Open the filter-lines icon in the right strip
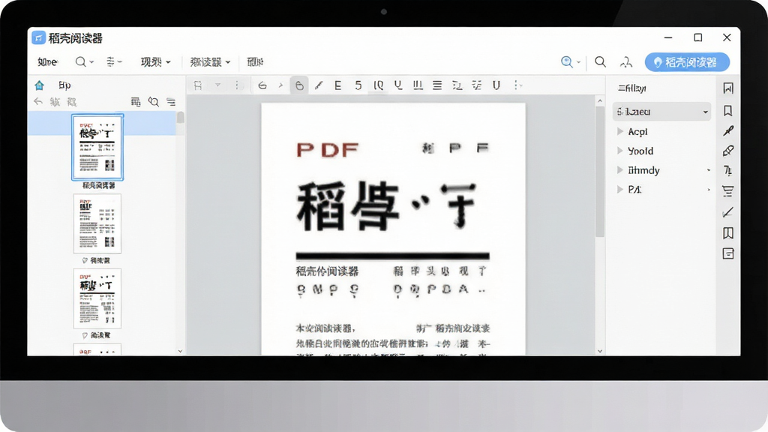This screenshot has height=432, width=768. (728, 191)
